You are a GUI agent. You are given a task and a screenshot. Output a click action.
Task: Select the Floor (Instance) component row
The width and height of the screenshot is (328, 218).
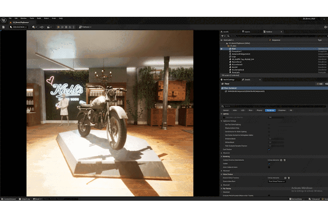pos(274,88)
